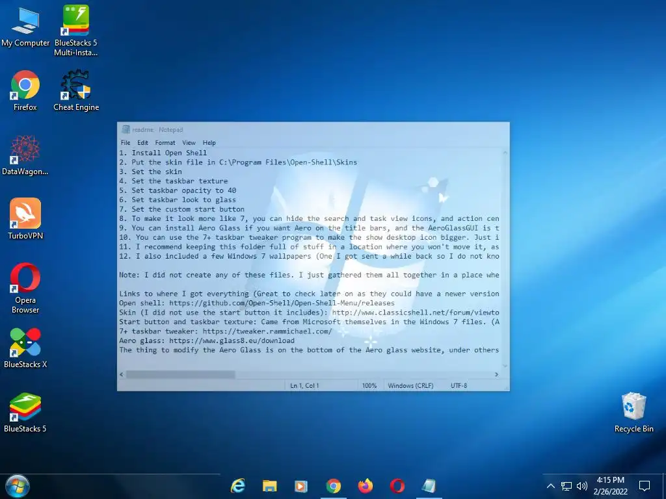Open the volume tray icon
This screenshot has width=666, height=499.
tap(582, 486)
